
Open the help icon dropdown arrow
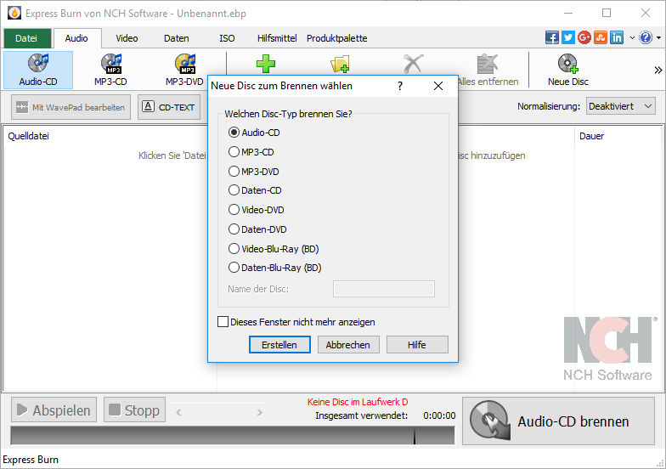tap(659, 37)
